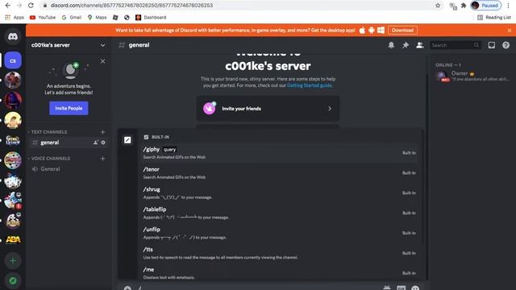Open the Getting Started guide link
This screenshot has height=290, width=516.
point(310,85)
